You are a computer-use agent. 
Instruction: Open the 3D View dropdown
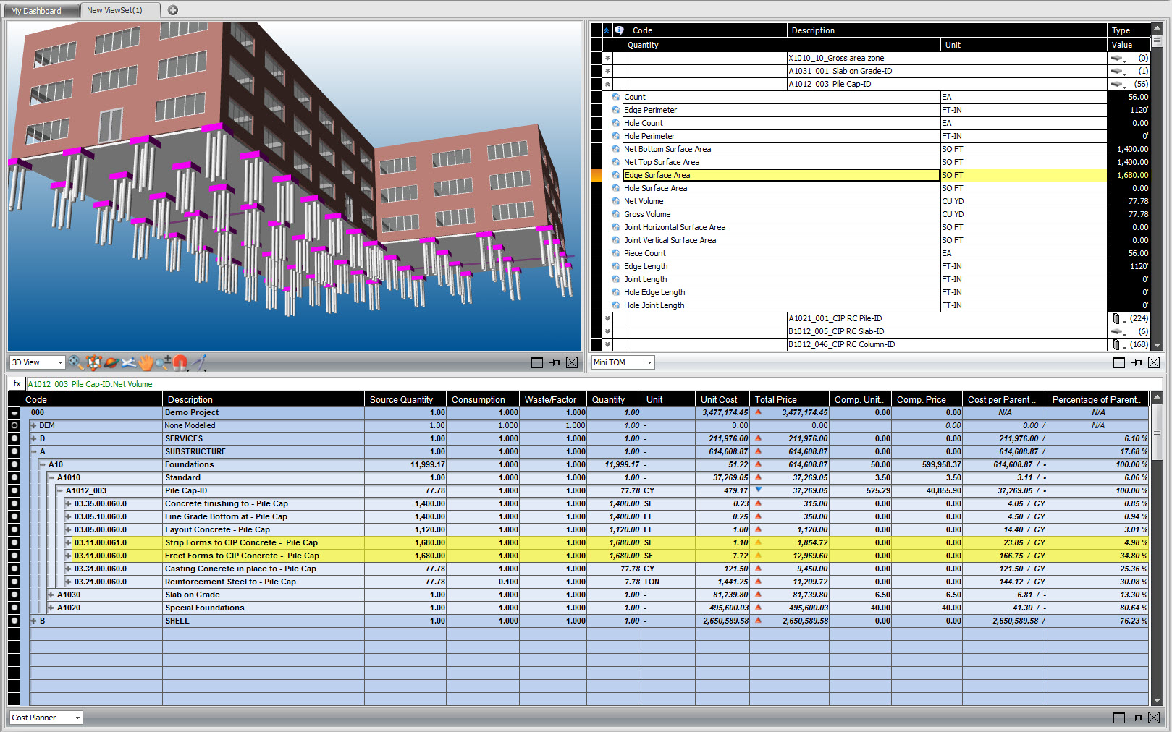(x=60, y=362)
